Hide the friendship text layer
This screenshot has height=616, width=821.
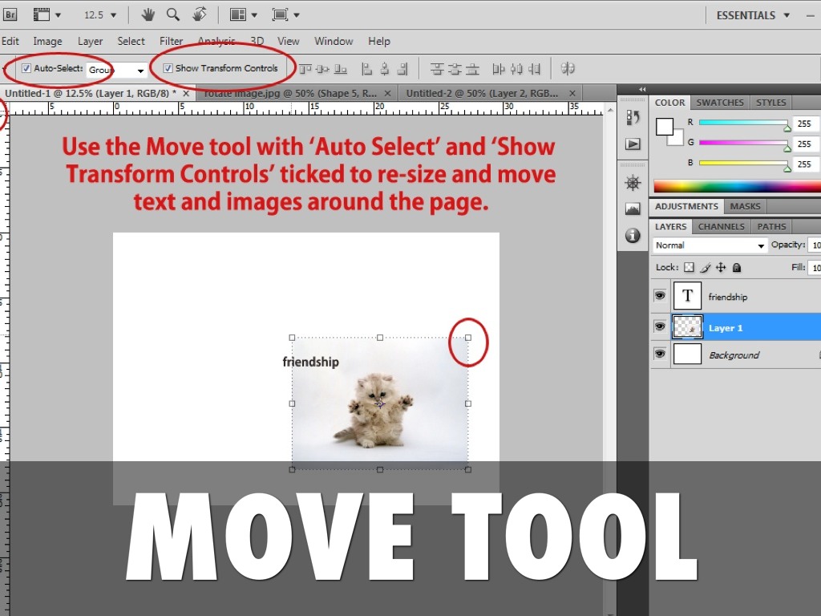coord(660,296)
